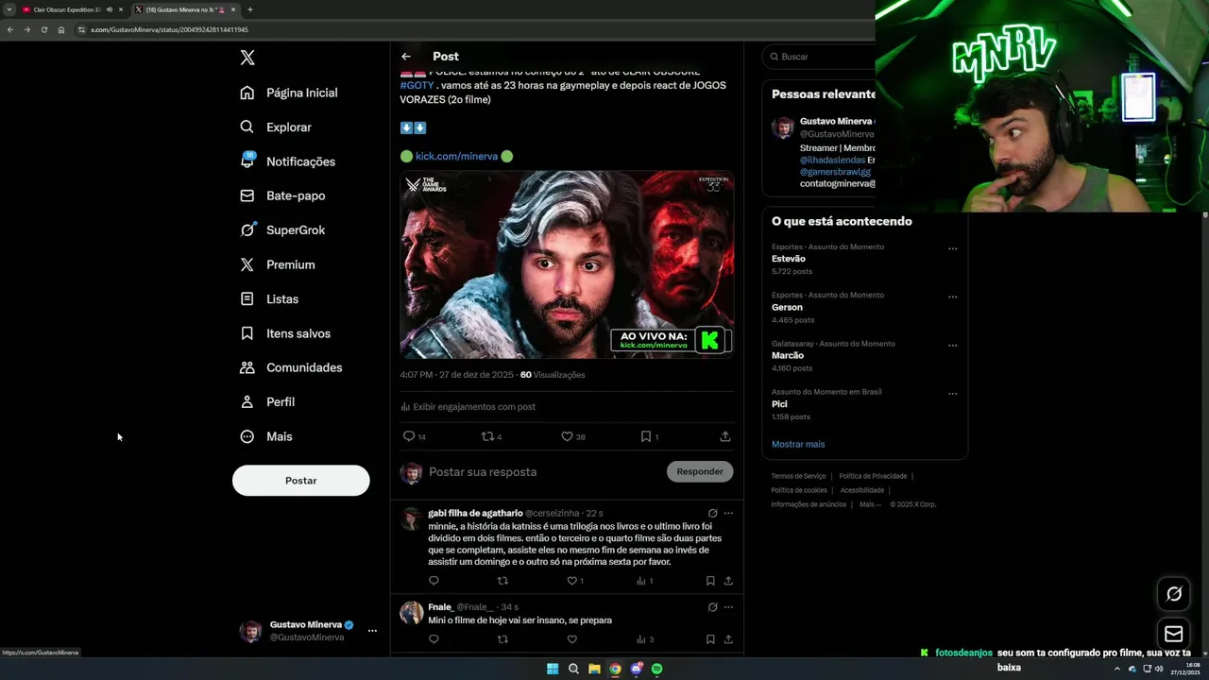Share gabi filha de agathario's comment
Screen dimensions: 1209x680
tap(728, 581)
